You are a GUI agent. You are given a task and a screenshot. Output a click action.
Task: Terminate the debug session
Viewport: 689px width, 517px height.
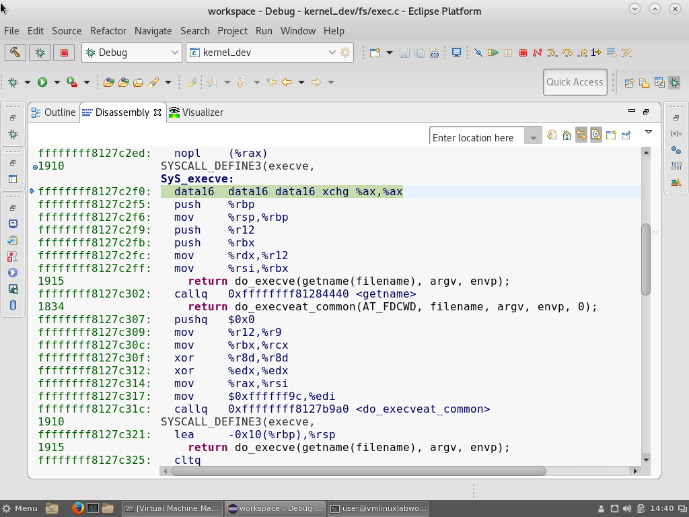pyautogui.click(x=523, y=52)
